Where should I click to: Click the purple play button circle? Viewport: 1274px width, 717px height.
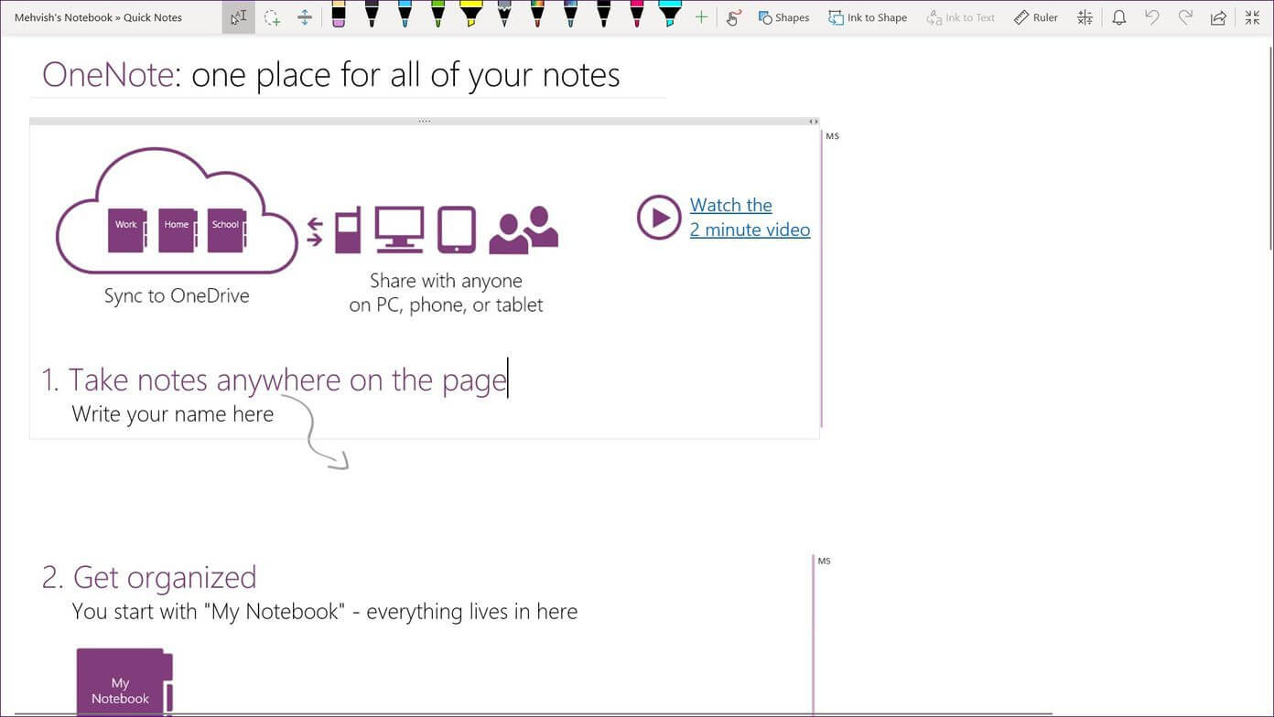(x=659, y=218)
